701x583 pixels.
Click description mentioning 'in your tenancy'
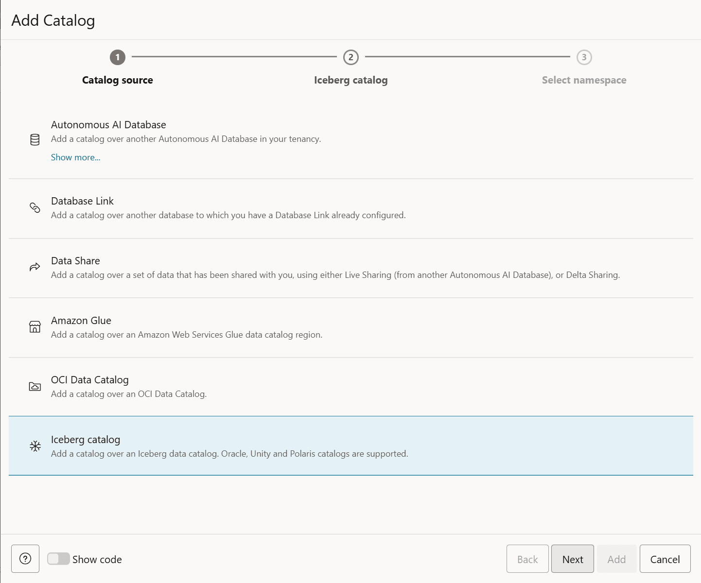point(186,139)
